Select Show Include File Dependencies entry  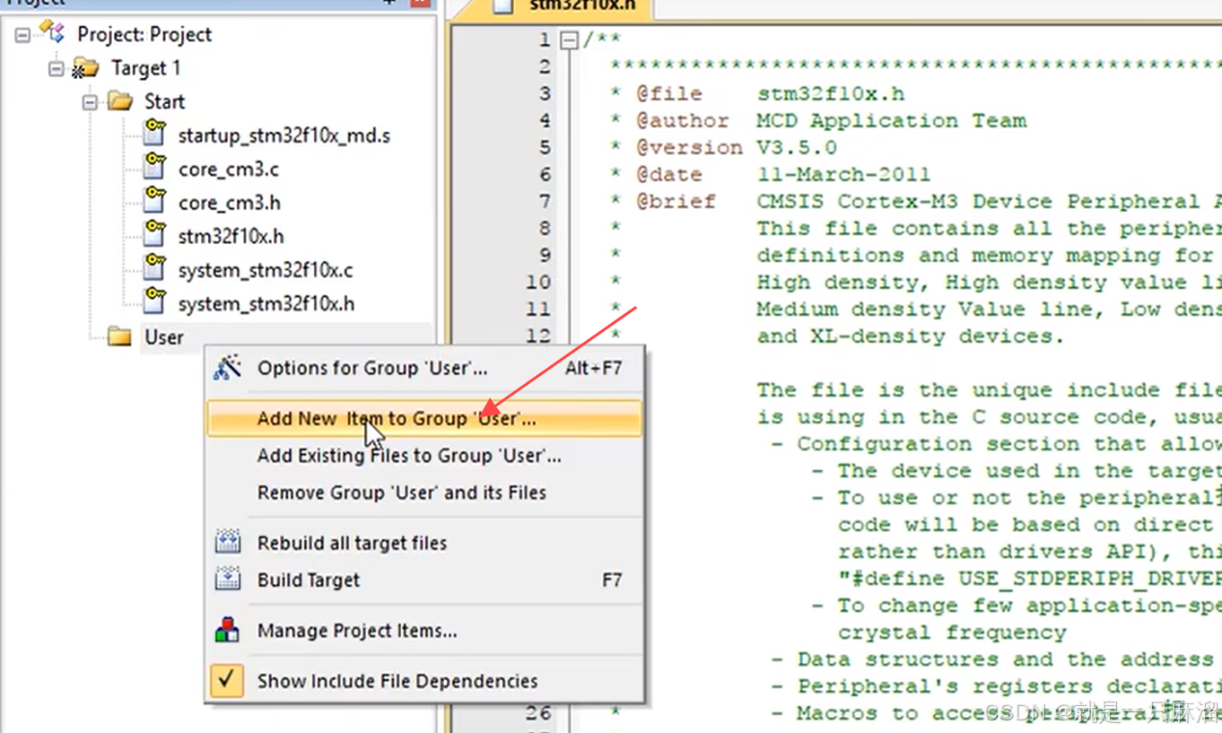point(424,681)
